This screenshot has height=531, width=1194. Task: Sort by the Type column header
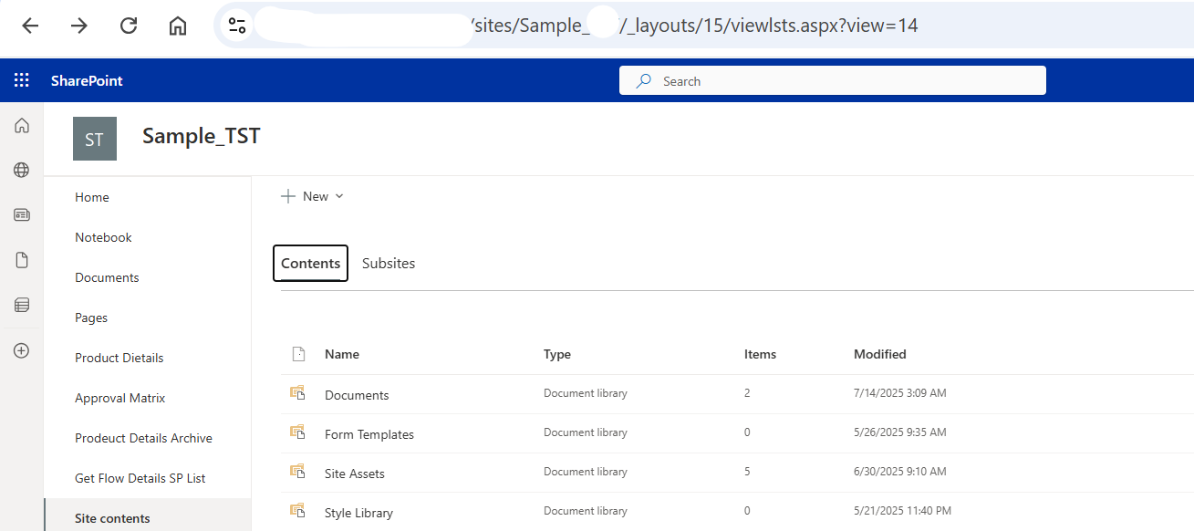point(557,354)
